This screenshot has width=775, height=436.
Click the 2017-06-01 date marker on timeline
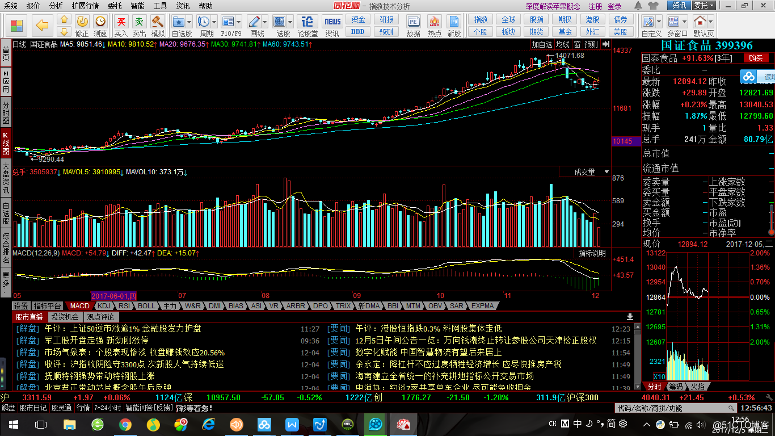114,296
